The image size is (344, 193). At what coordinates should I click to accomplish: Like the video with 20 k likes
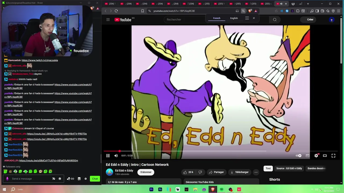[188, 172]
